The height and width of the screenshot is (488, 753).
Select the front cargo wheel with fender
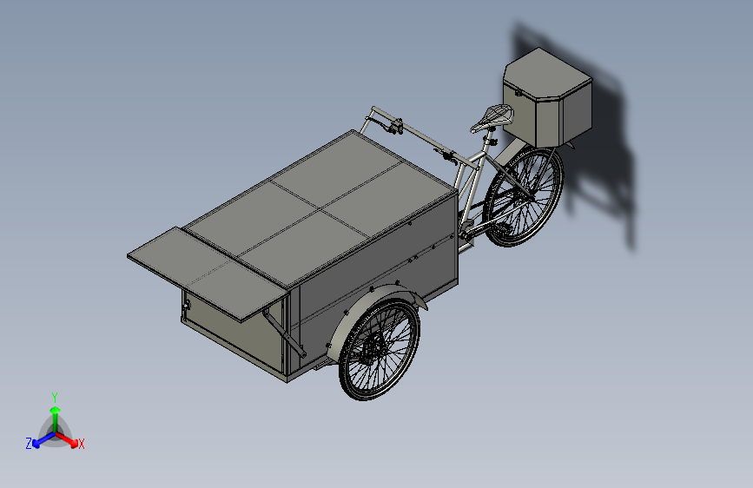pos(380,349)
